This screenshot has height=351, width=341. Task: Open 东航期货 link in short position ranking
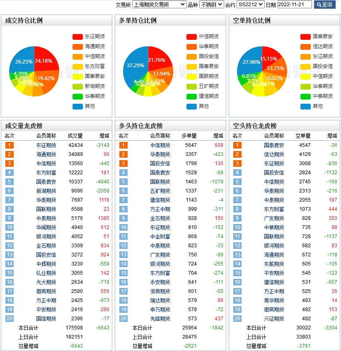point(274,264)
